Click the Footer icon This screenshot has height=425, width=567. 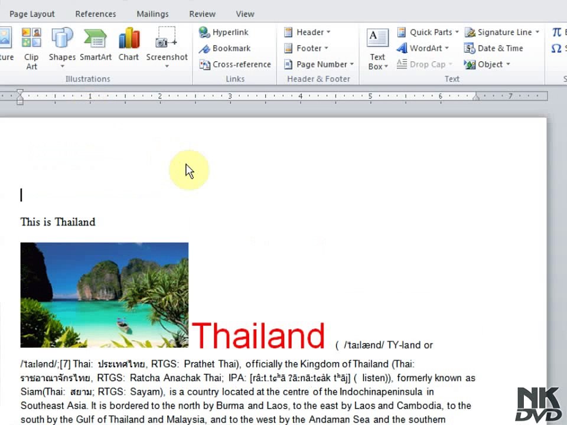(288, 48)
